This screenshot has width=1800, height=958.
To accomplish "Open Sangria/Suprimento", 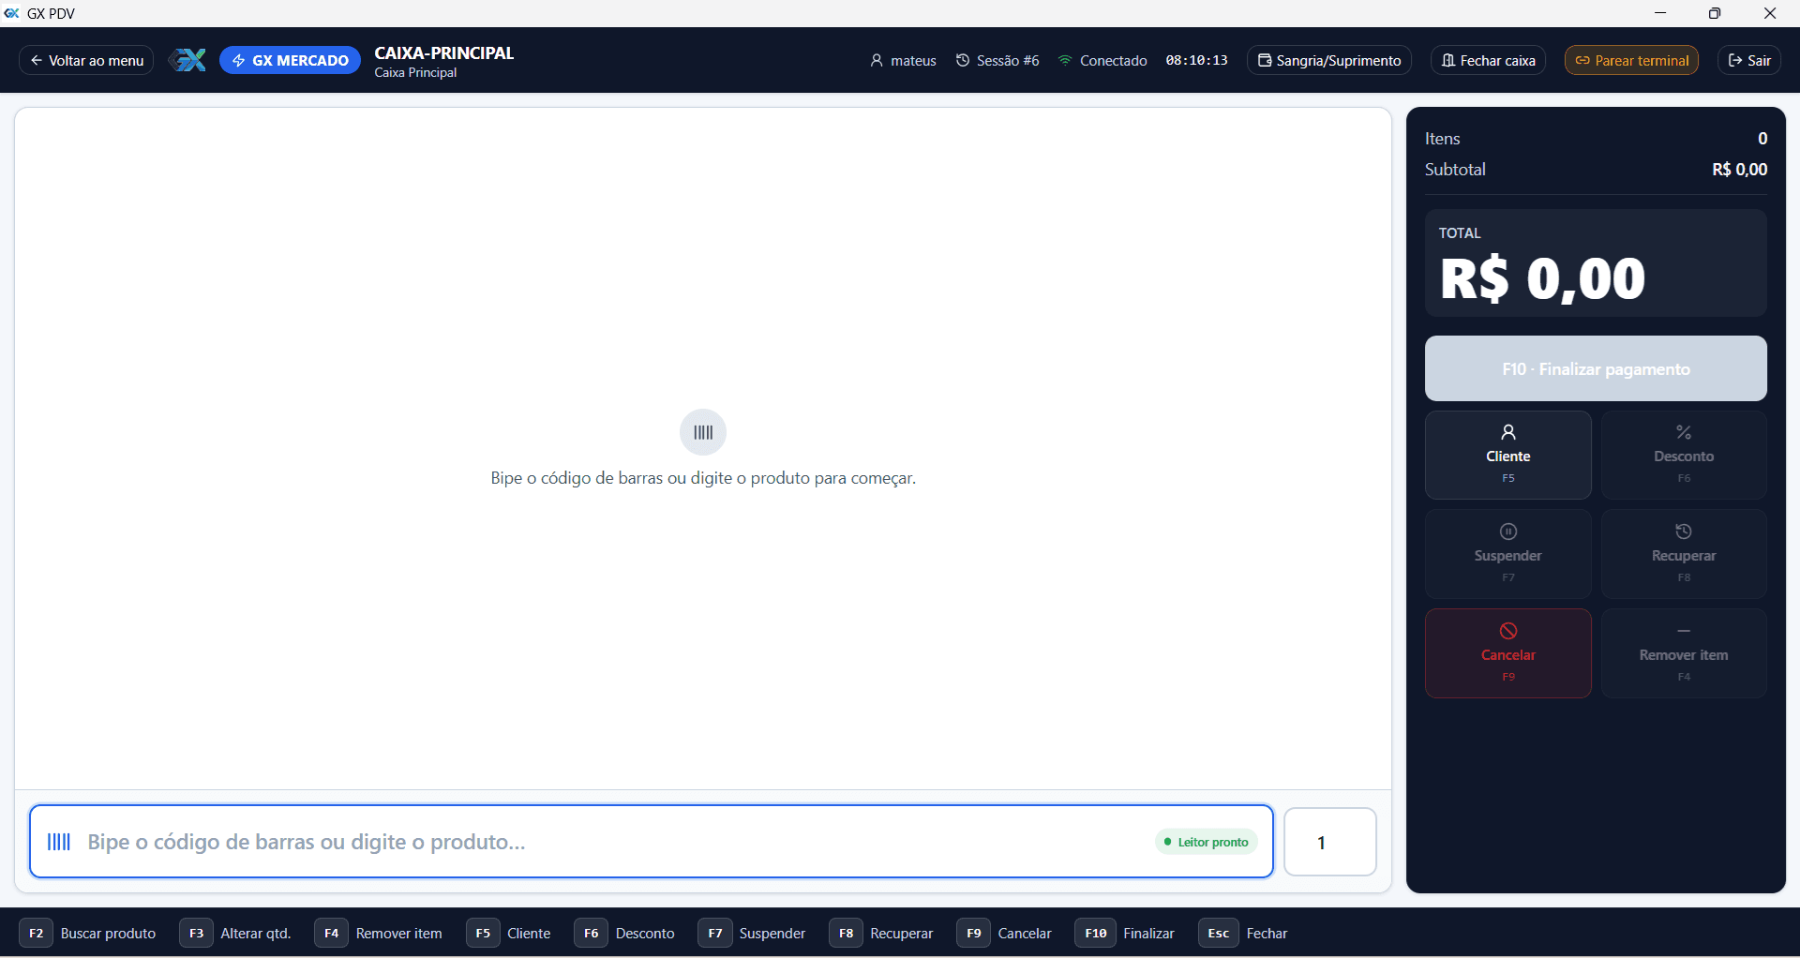I will 1329,60.
